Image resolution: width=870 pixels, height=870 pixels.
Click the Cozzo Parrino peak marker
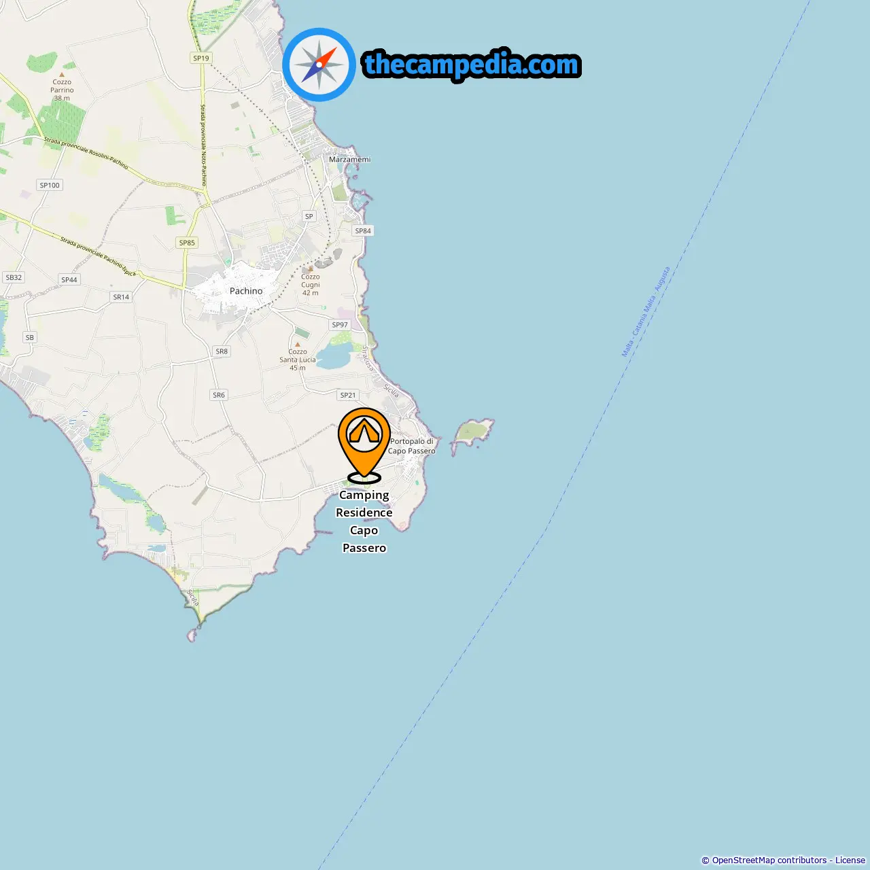pyautogui.click(x=62, y=74)
